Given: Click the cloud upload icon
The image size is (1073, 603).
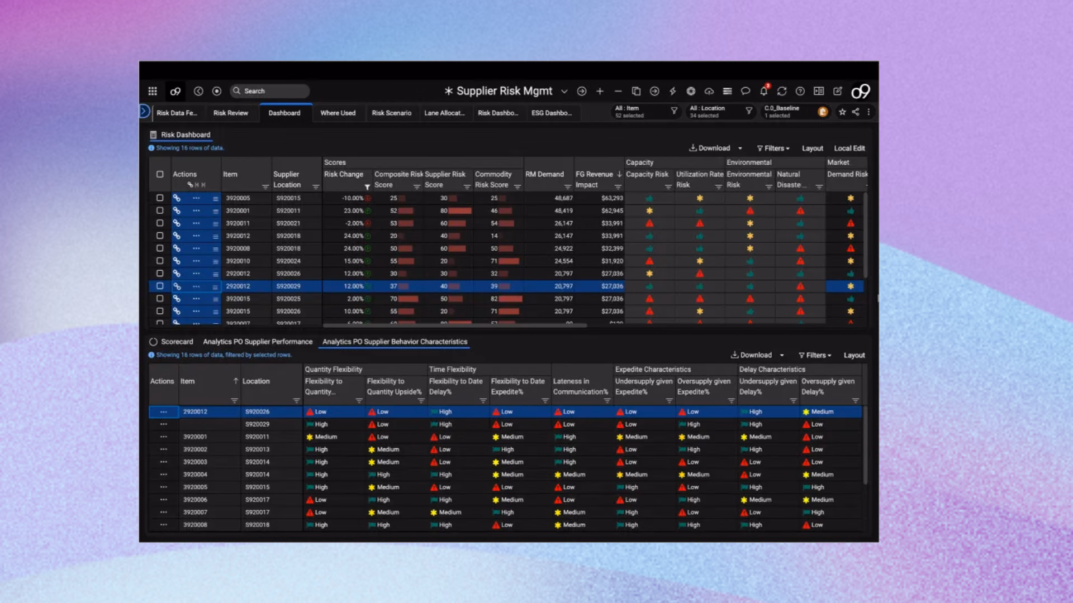Looking at the screenshot, I should tap(709, 91).
